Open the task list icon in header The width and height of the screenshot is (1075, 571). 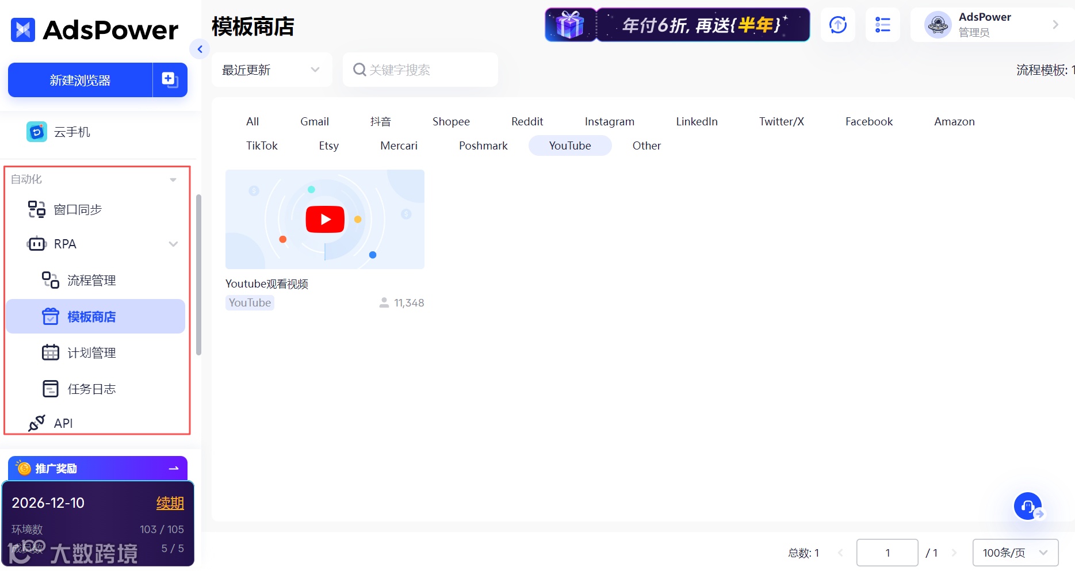tap(883, 25)
